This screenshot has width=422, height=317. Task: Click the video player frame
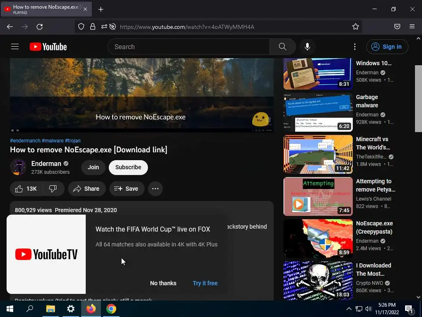point(142,95)
